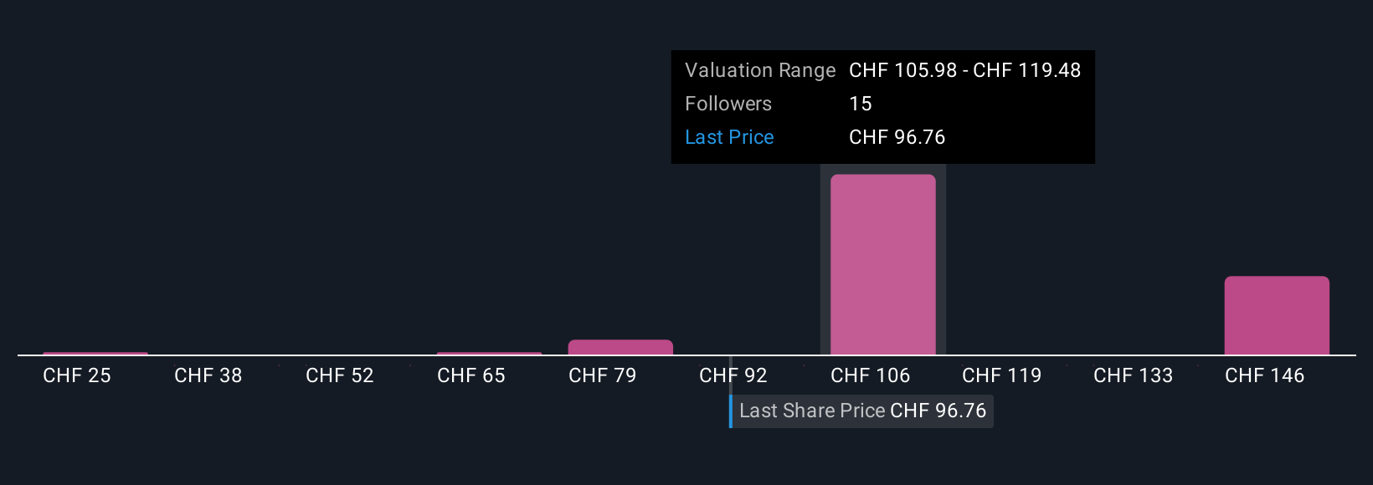Image resolution: width=1373 pixels, height=485 pixels.
Task: Click the CHF 38 axis label
Action: [208, 375]
